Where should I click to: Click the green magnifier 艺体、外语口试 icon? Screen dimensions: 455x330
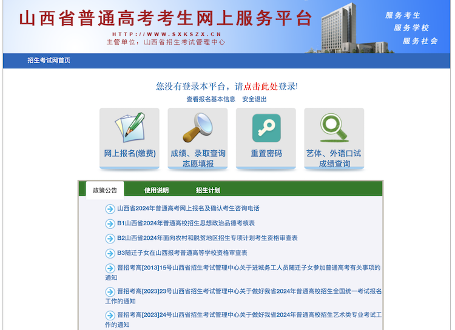334,128
